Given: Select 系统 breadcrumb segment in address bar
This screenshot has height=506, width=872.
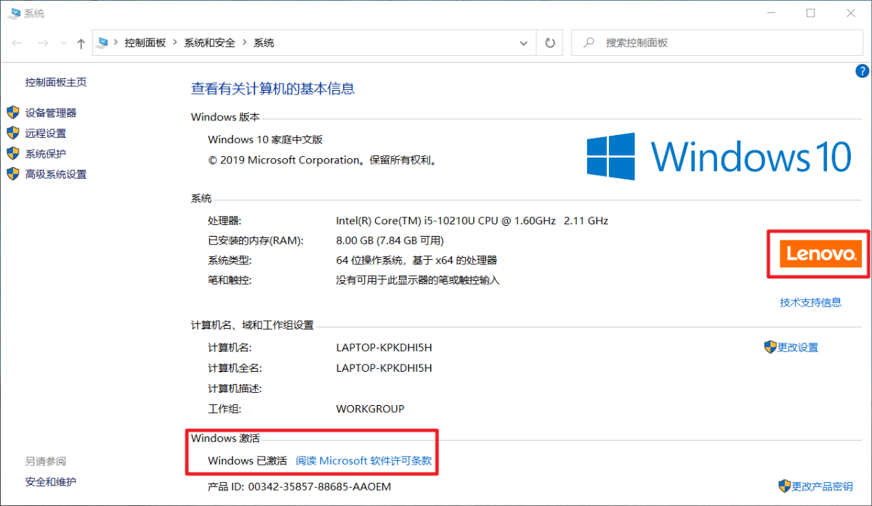Looking at the screenshot, I should 264,43.
